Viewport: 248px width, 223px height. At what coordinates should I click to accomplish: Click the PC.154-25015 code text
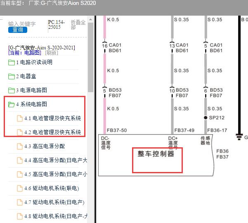coord(56,24)
